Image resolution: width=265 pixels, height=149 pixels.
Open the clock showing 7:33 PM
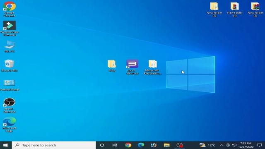(246, 145)
